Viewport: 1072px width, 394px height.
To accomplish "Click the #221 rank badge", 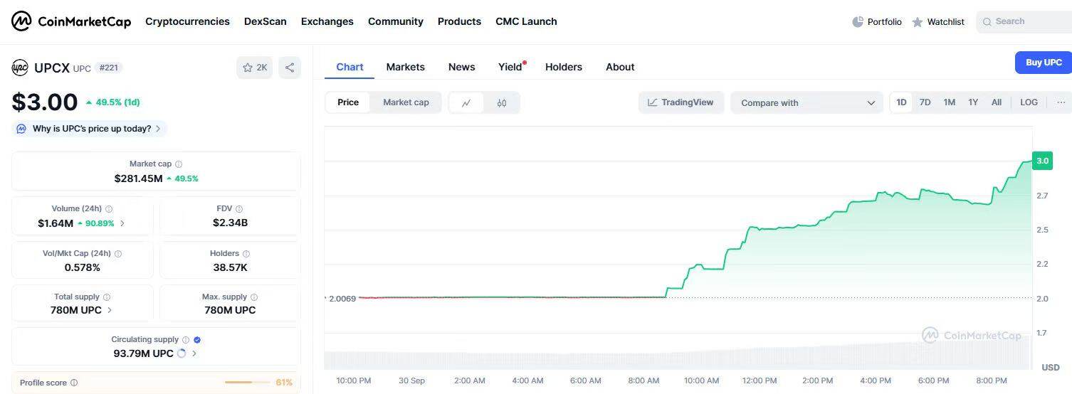I will [109, 68].
